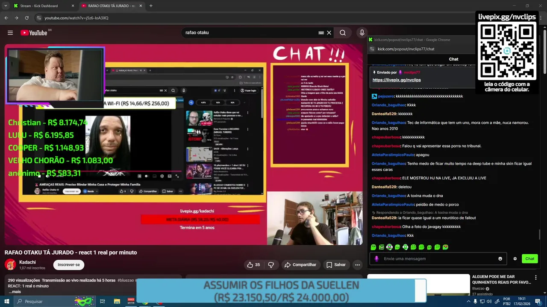The height and width of the screenshot is (307, 547).
Task: Open the 19:31 clock and calendar
Action: click(x=522, y=301)
